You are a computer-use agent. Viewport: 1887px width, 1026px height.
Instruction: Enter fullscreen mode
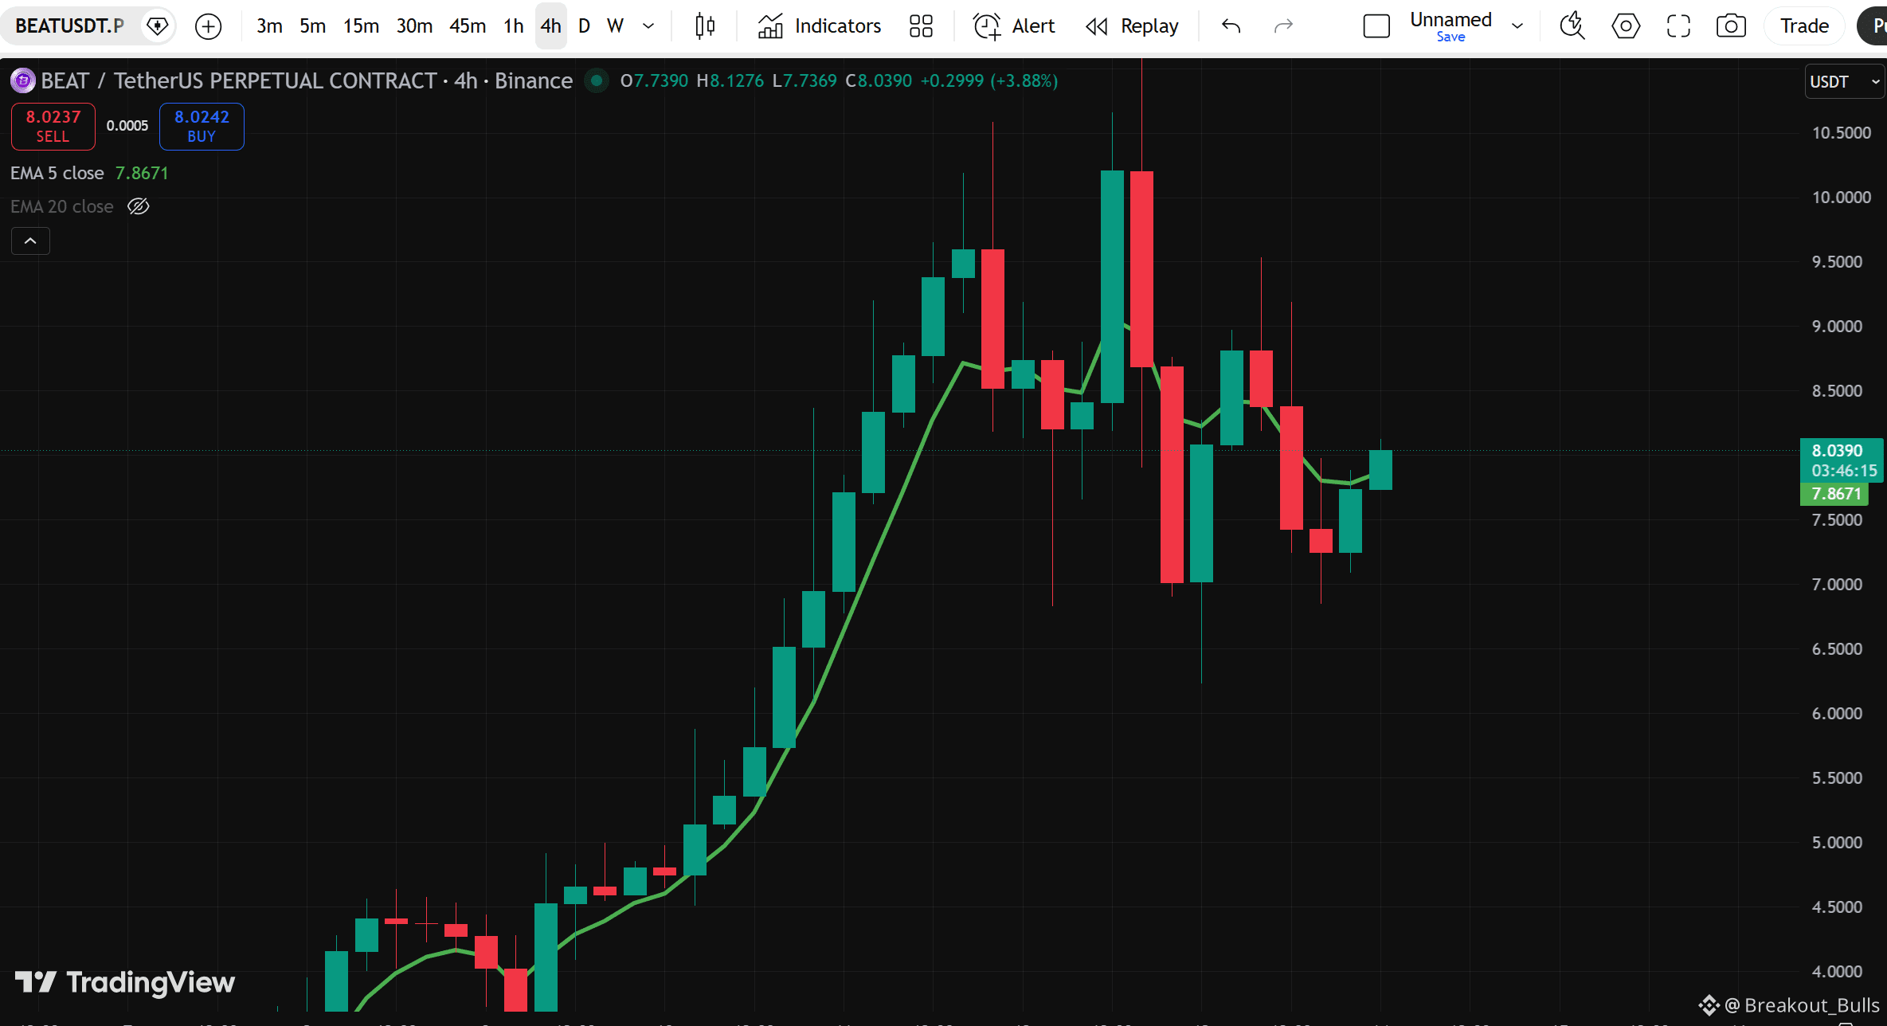click(x=1678, y=26)
